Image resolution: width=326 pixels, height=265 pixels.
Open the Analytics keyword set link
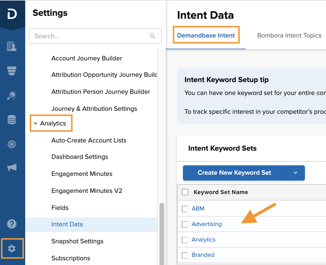(x=203, y=239)
